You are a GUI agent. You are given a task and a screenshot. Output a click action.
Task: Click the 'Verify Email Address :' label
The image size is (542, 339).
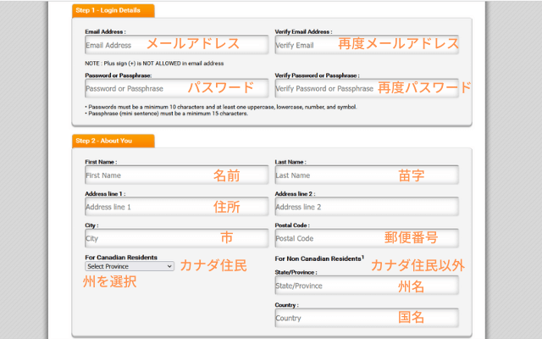click(303, 31)
